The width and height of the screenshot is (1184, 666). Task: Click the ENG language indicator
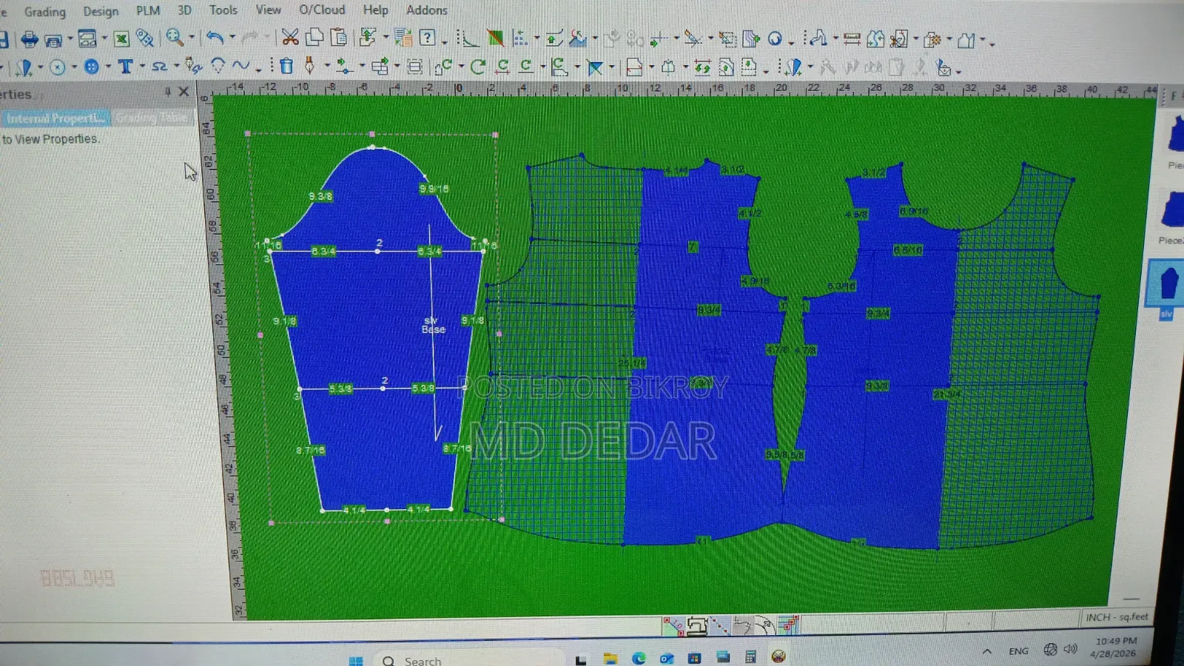pos(1018,651)
